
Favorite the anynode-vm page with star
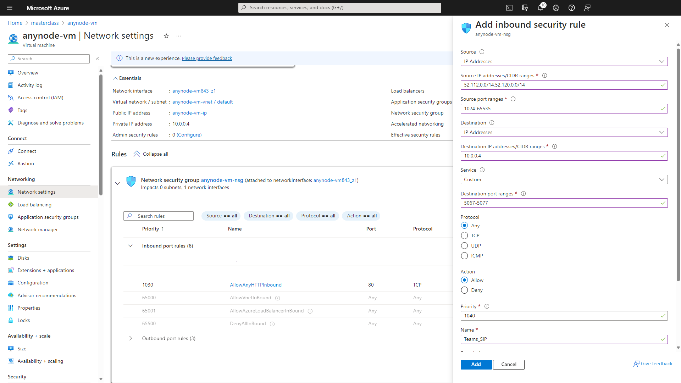[x=166, y=36]
